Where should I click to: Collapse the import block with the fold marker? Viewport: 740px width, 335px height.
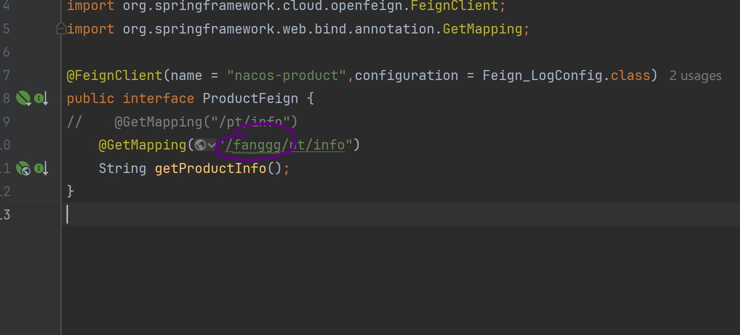click(x=61, y=29)
